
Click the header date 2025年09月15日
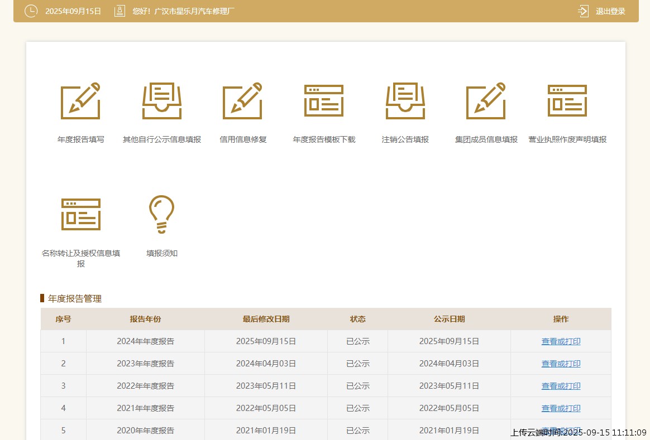[x=73, y=11]
